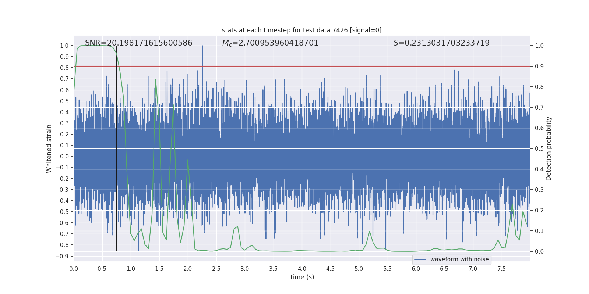Click the plot title for test data 7426
Screen dimensions: 589x294
(301, 30)
